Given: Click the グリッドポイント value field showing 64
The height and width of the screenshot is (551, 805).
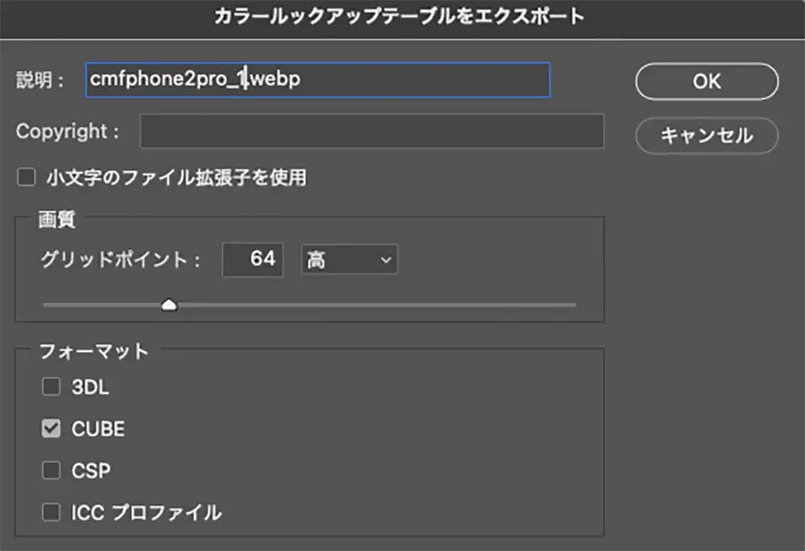Looking at the screenshot, I should [x=253, y=259].
